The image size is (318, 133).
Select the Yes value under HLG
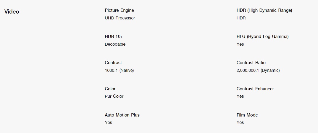[240, 44]
